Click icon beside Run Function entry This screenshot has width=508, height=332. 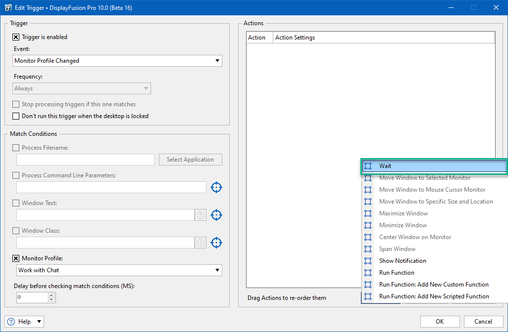pyautogui.click(x=368, y=273)
